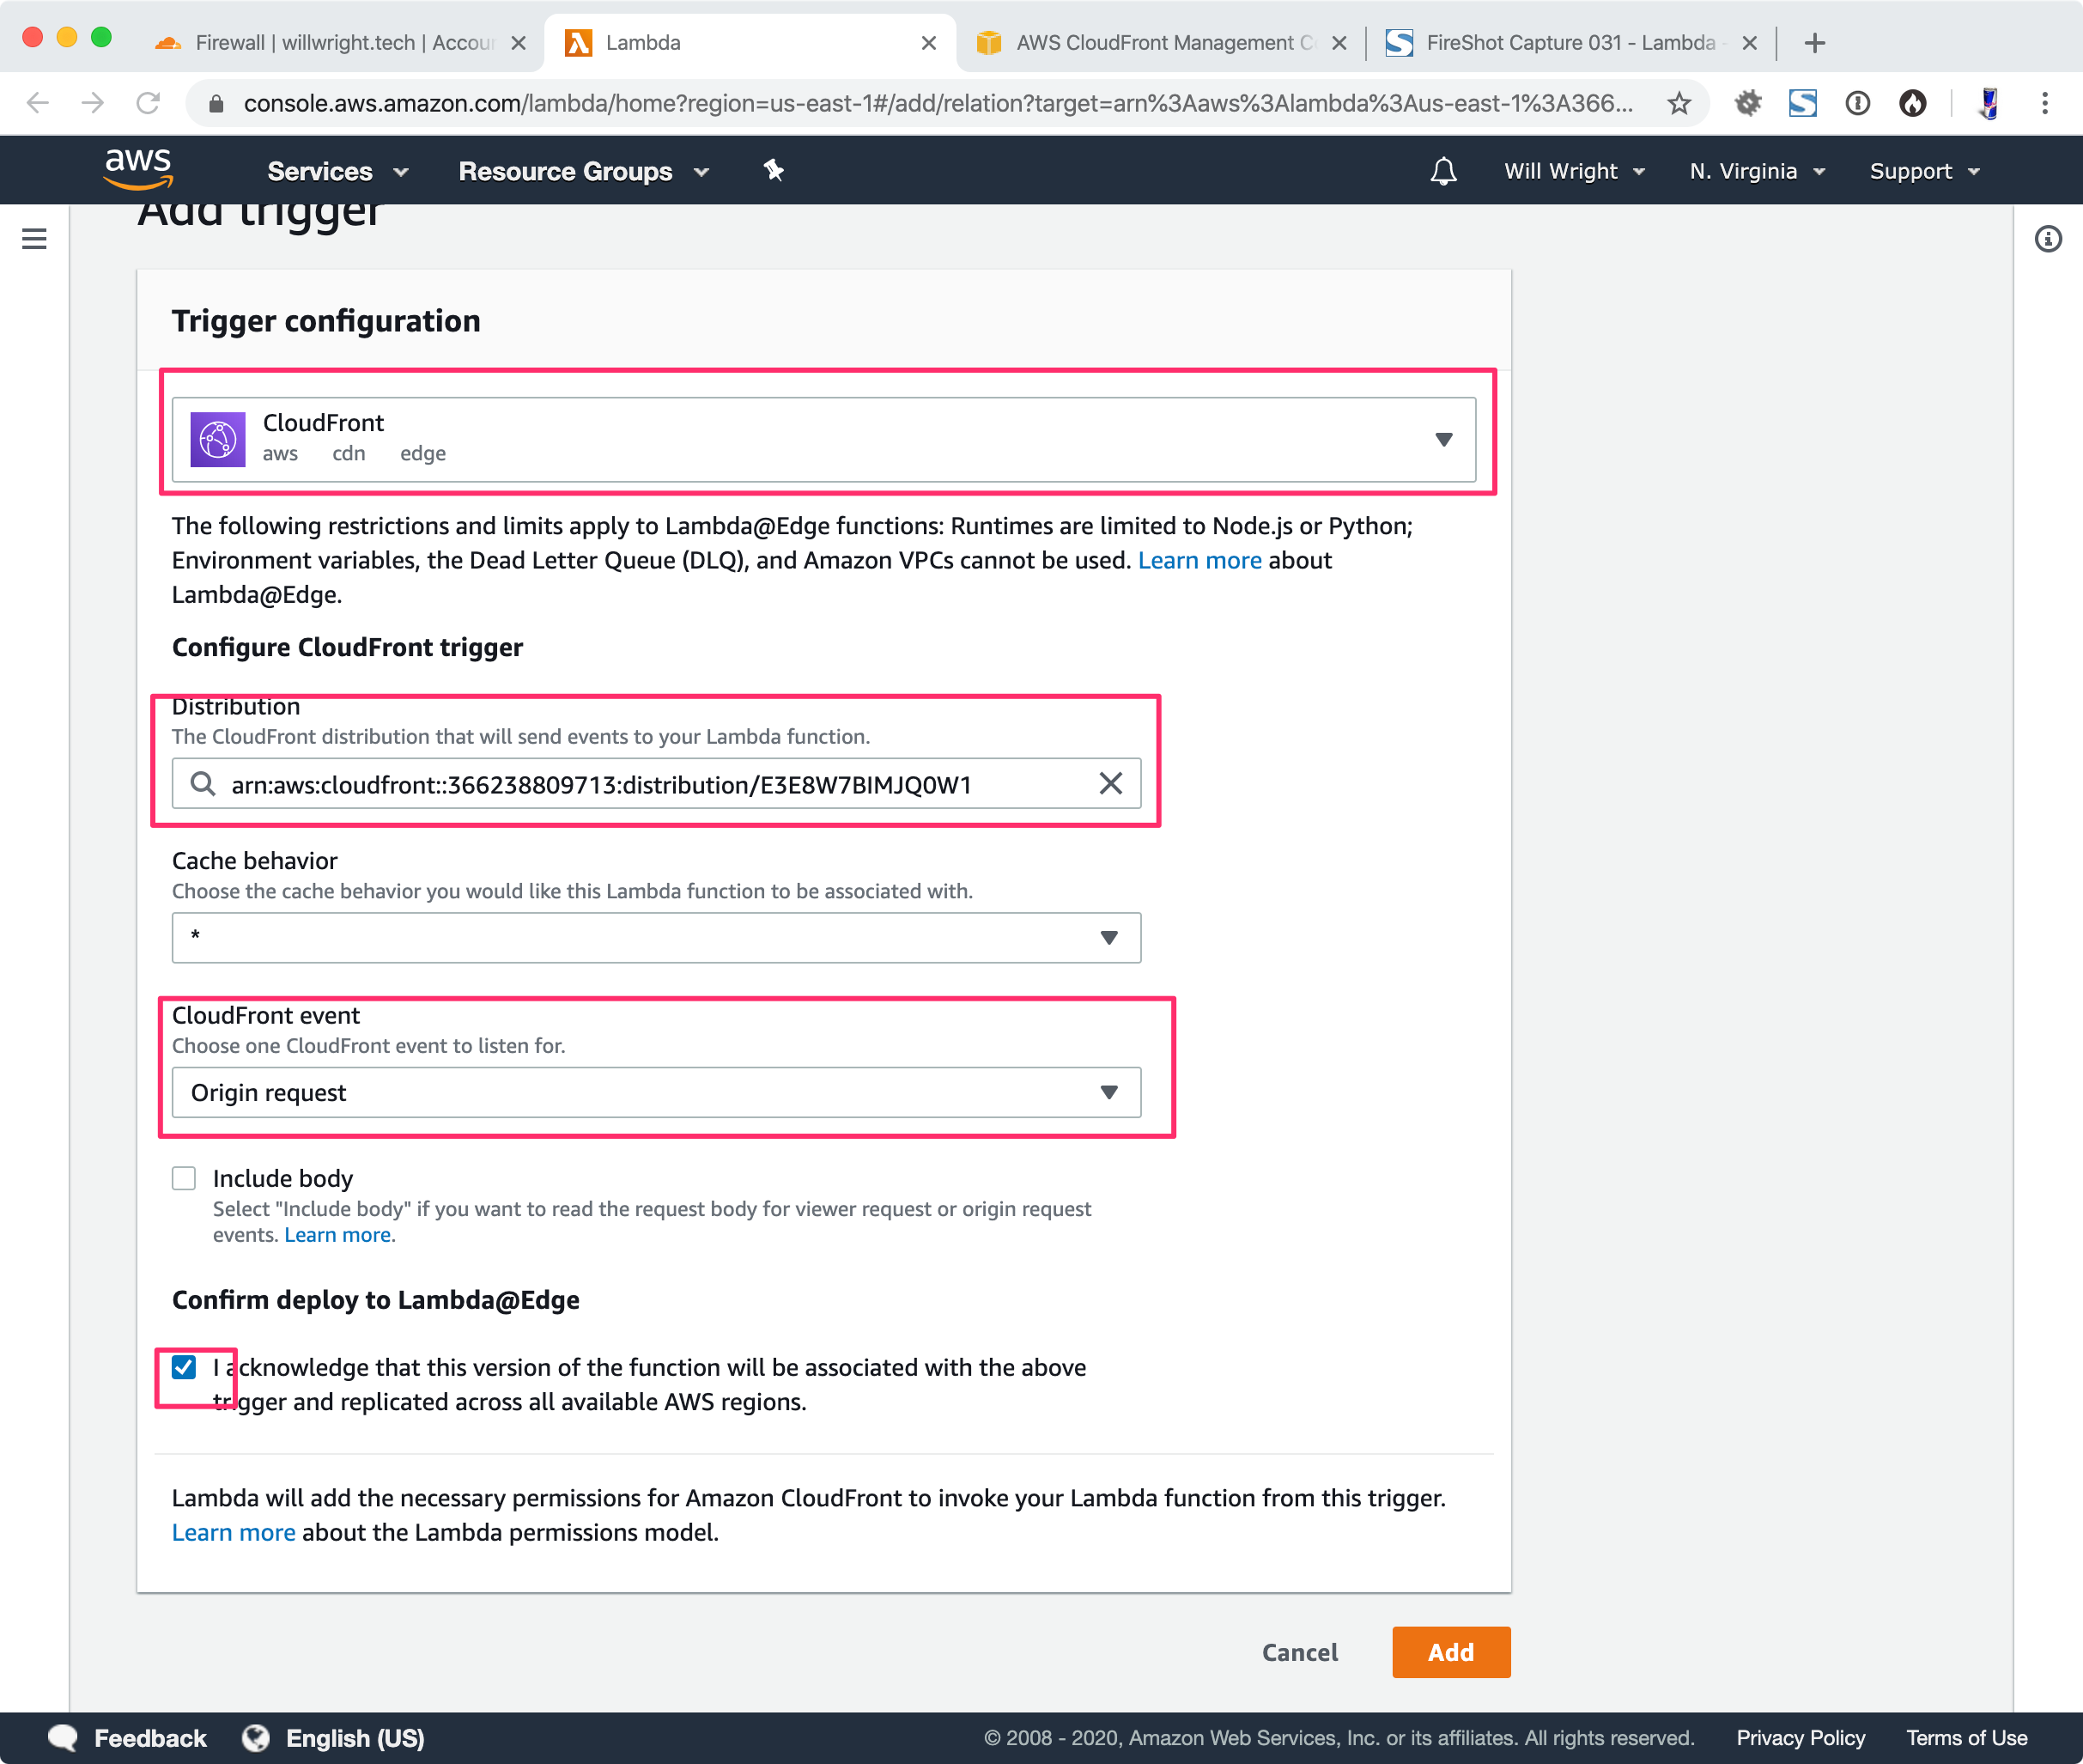Open the pin shortcuts icon in AWS navbar
This screenshot has width=2083, height=1764.
(774, 171)
